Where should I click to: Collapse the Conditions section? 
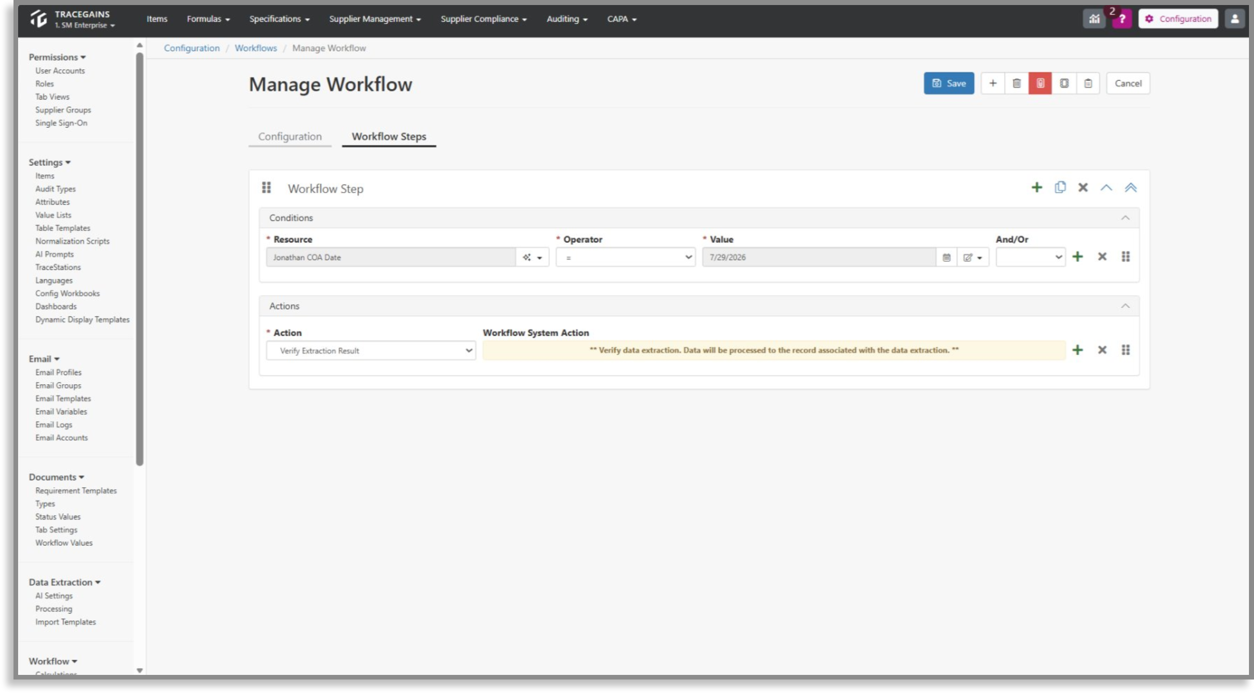click(x=1125, y=218)
